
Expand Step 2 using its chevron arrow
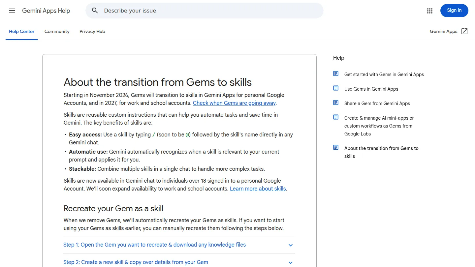[x=291, y=262]
